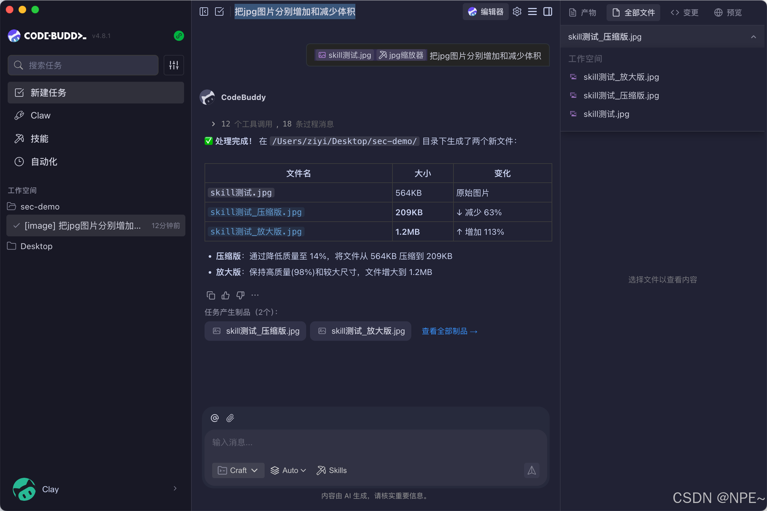Viewport: 767px width, 511px height.
Task: Click the send message paper-plane icon
Action: pyautogui.click(x=531, y=470)
